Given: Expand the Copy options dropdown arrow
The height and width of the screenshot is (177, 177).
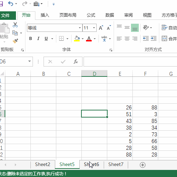Looking at the screenshot, I should point(21,33).
